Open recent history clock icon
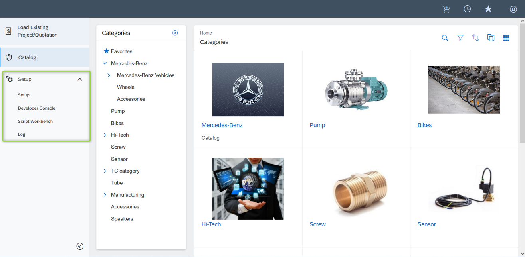525x257 pixels. tap(467, 9)
